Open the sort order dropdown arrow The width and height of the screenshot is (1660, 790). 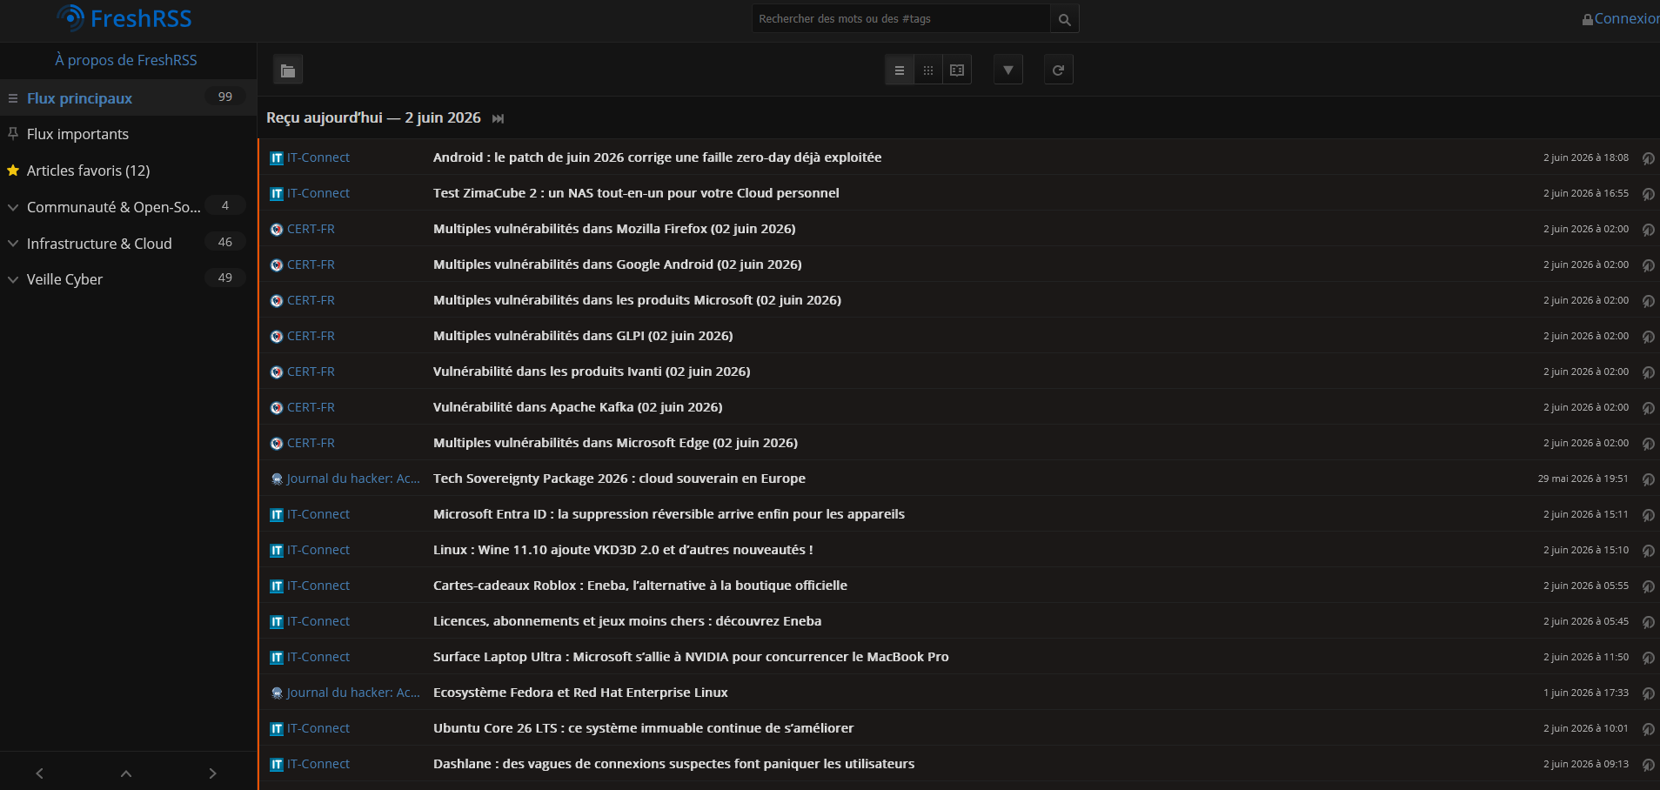point(1007,70)
